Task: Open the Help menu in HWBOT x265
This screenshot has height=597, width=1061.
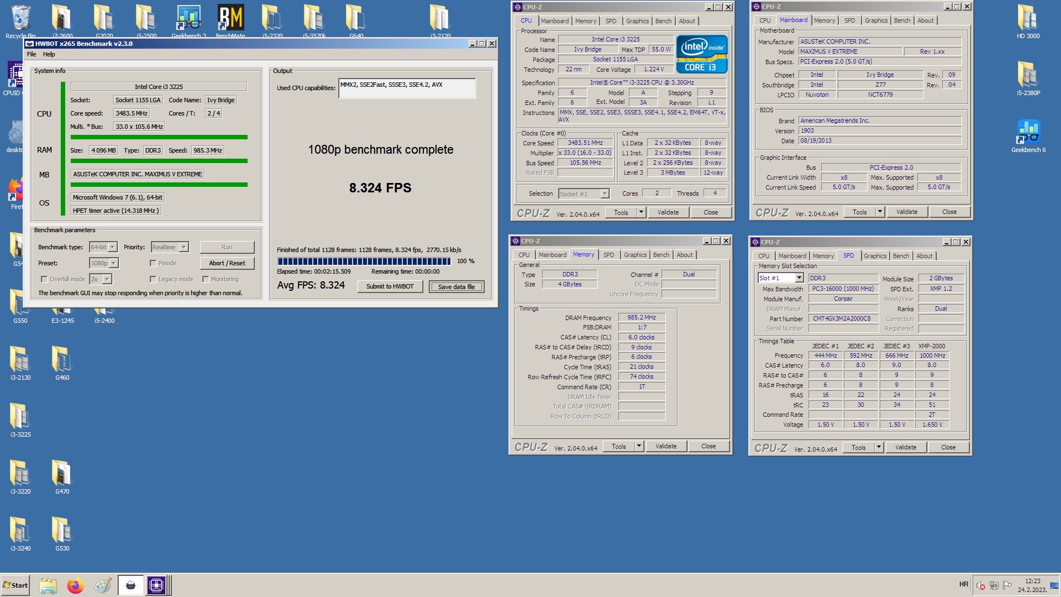Action: (x=49, y=54)
